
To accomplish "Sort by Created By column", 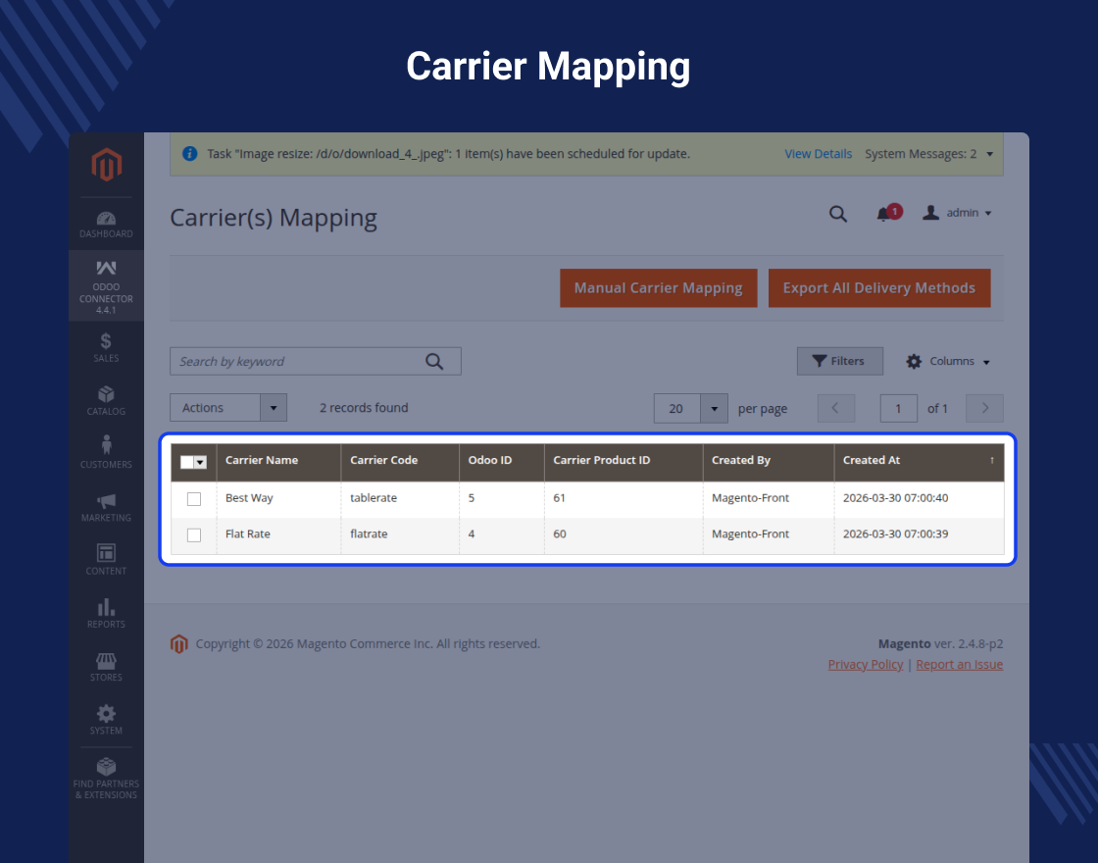I will 769,462.
